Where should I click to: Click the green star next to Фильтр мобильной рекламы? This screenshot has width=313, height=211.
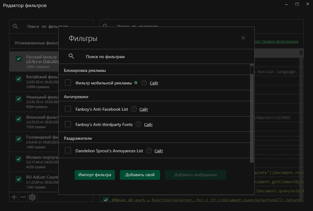tap(136, 83)
